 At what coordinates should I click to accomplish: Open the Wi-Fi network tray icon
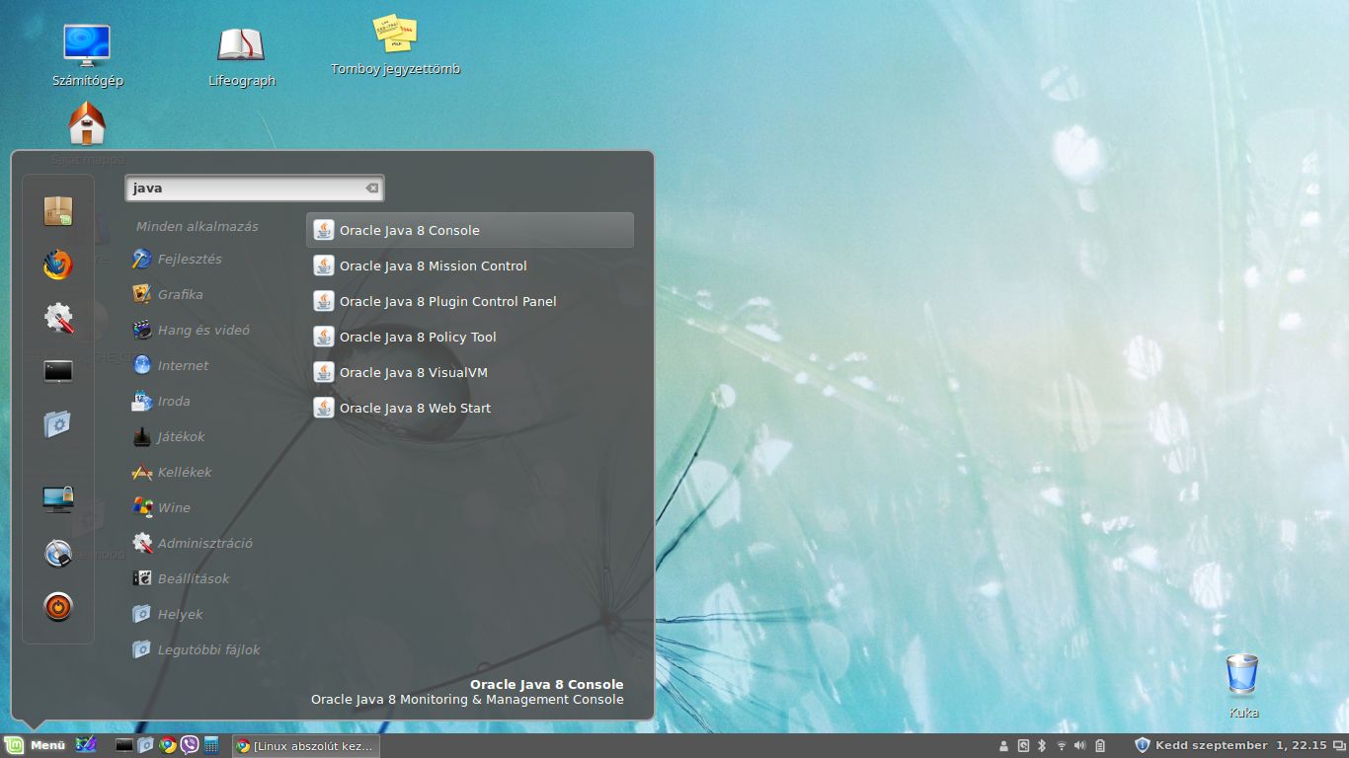pos(1062,745)
